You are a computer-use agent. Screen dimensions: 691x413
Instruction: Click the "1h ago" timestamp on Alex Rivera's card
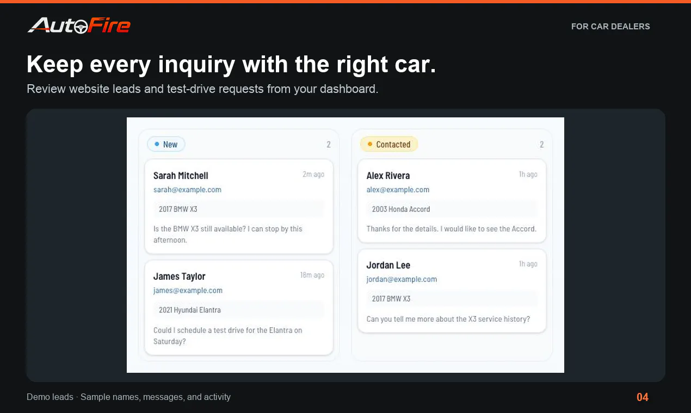[x=528, y=174]
